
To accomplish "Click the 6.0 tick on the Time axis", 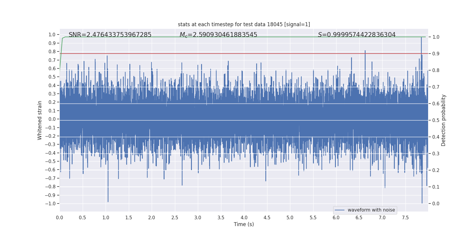I will pos(336,217).
